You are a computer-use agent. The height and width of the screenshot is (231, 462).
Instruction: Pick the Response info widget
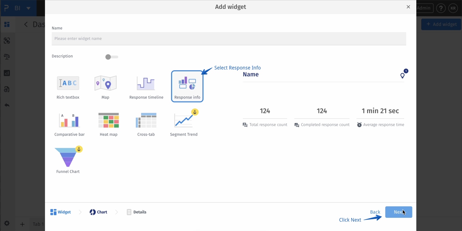pyautogui.click(x=187, y=86)
